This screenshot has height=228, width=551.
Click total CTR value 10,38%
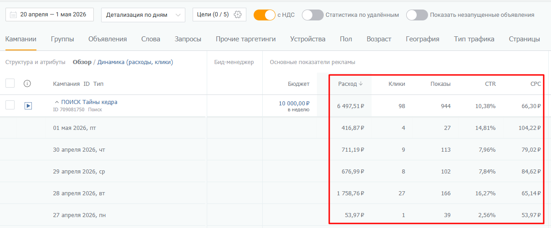point(485,106)
